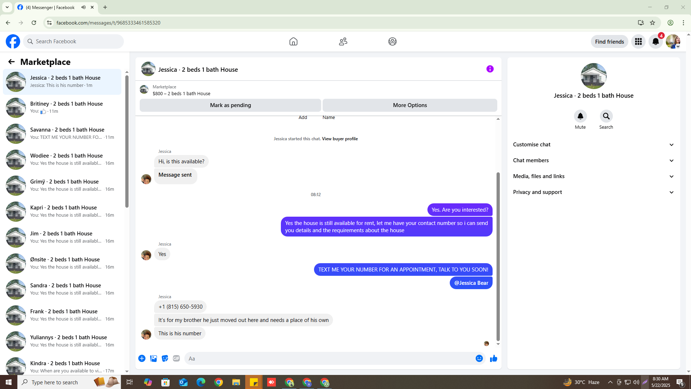Open conversation information purple icon
691x389 pixels.
pyautogui.click(x=490, y=69)
